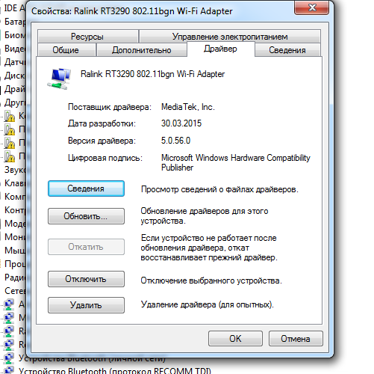Viewport: 374px width, 374px height.
Task: Click the Отмена button
Action: click(296, 339)
